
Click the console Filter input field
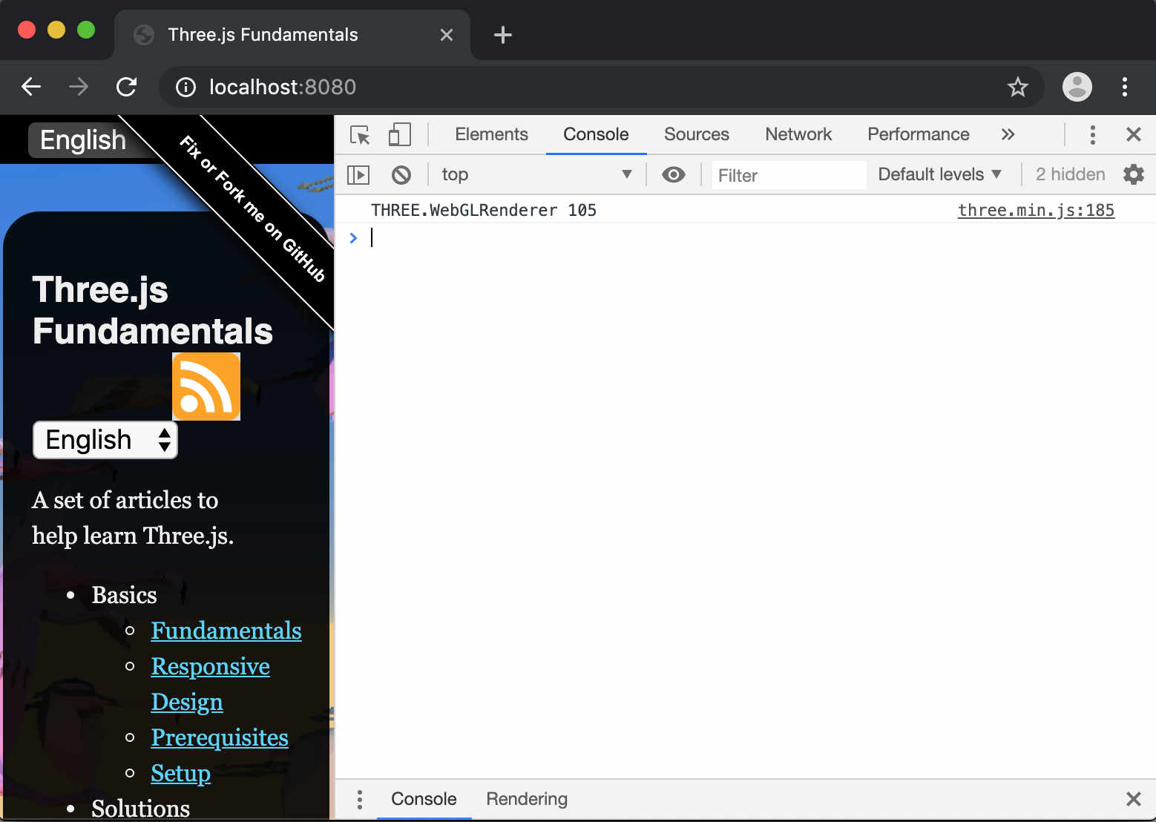coord(786,176)
